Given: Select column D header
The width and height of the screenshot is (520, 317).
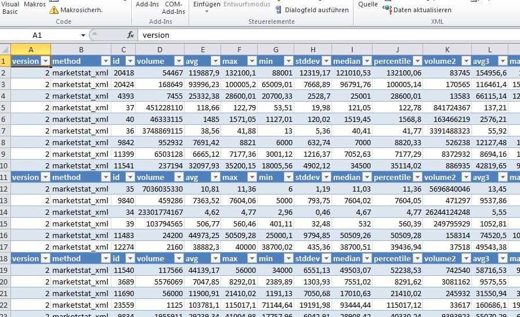Looking at the screenshot, I should coord(160,49).
